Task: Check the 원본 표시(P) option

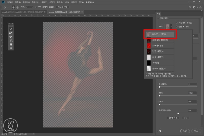Action: pos(177,26)
